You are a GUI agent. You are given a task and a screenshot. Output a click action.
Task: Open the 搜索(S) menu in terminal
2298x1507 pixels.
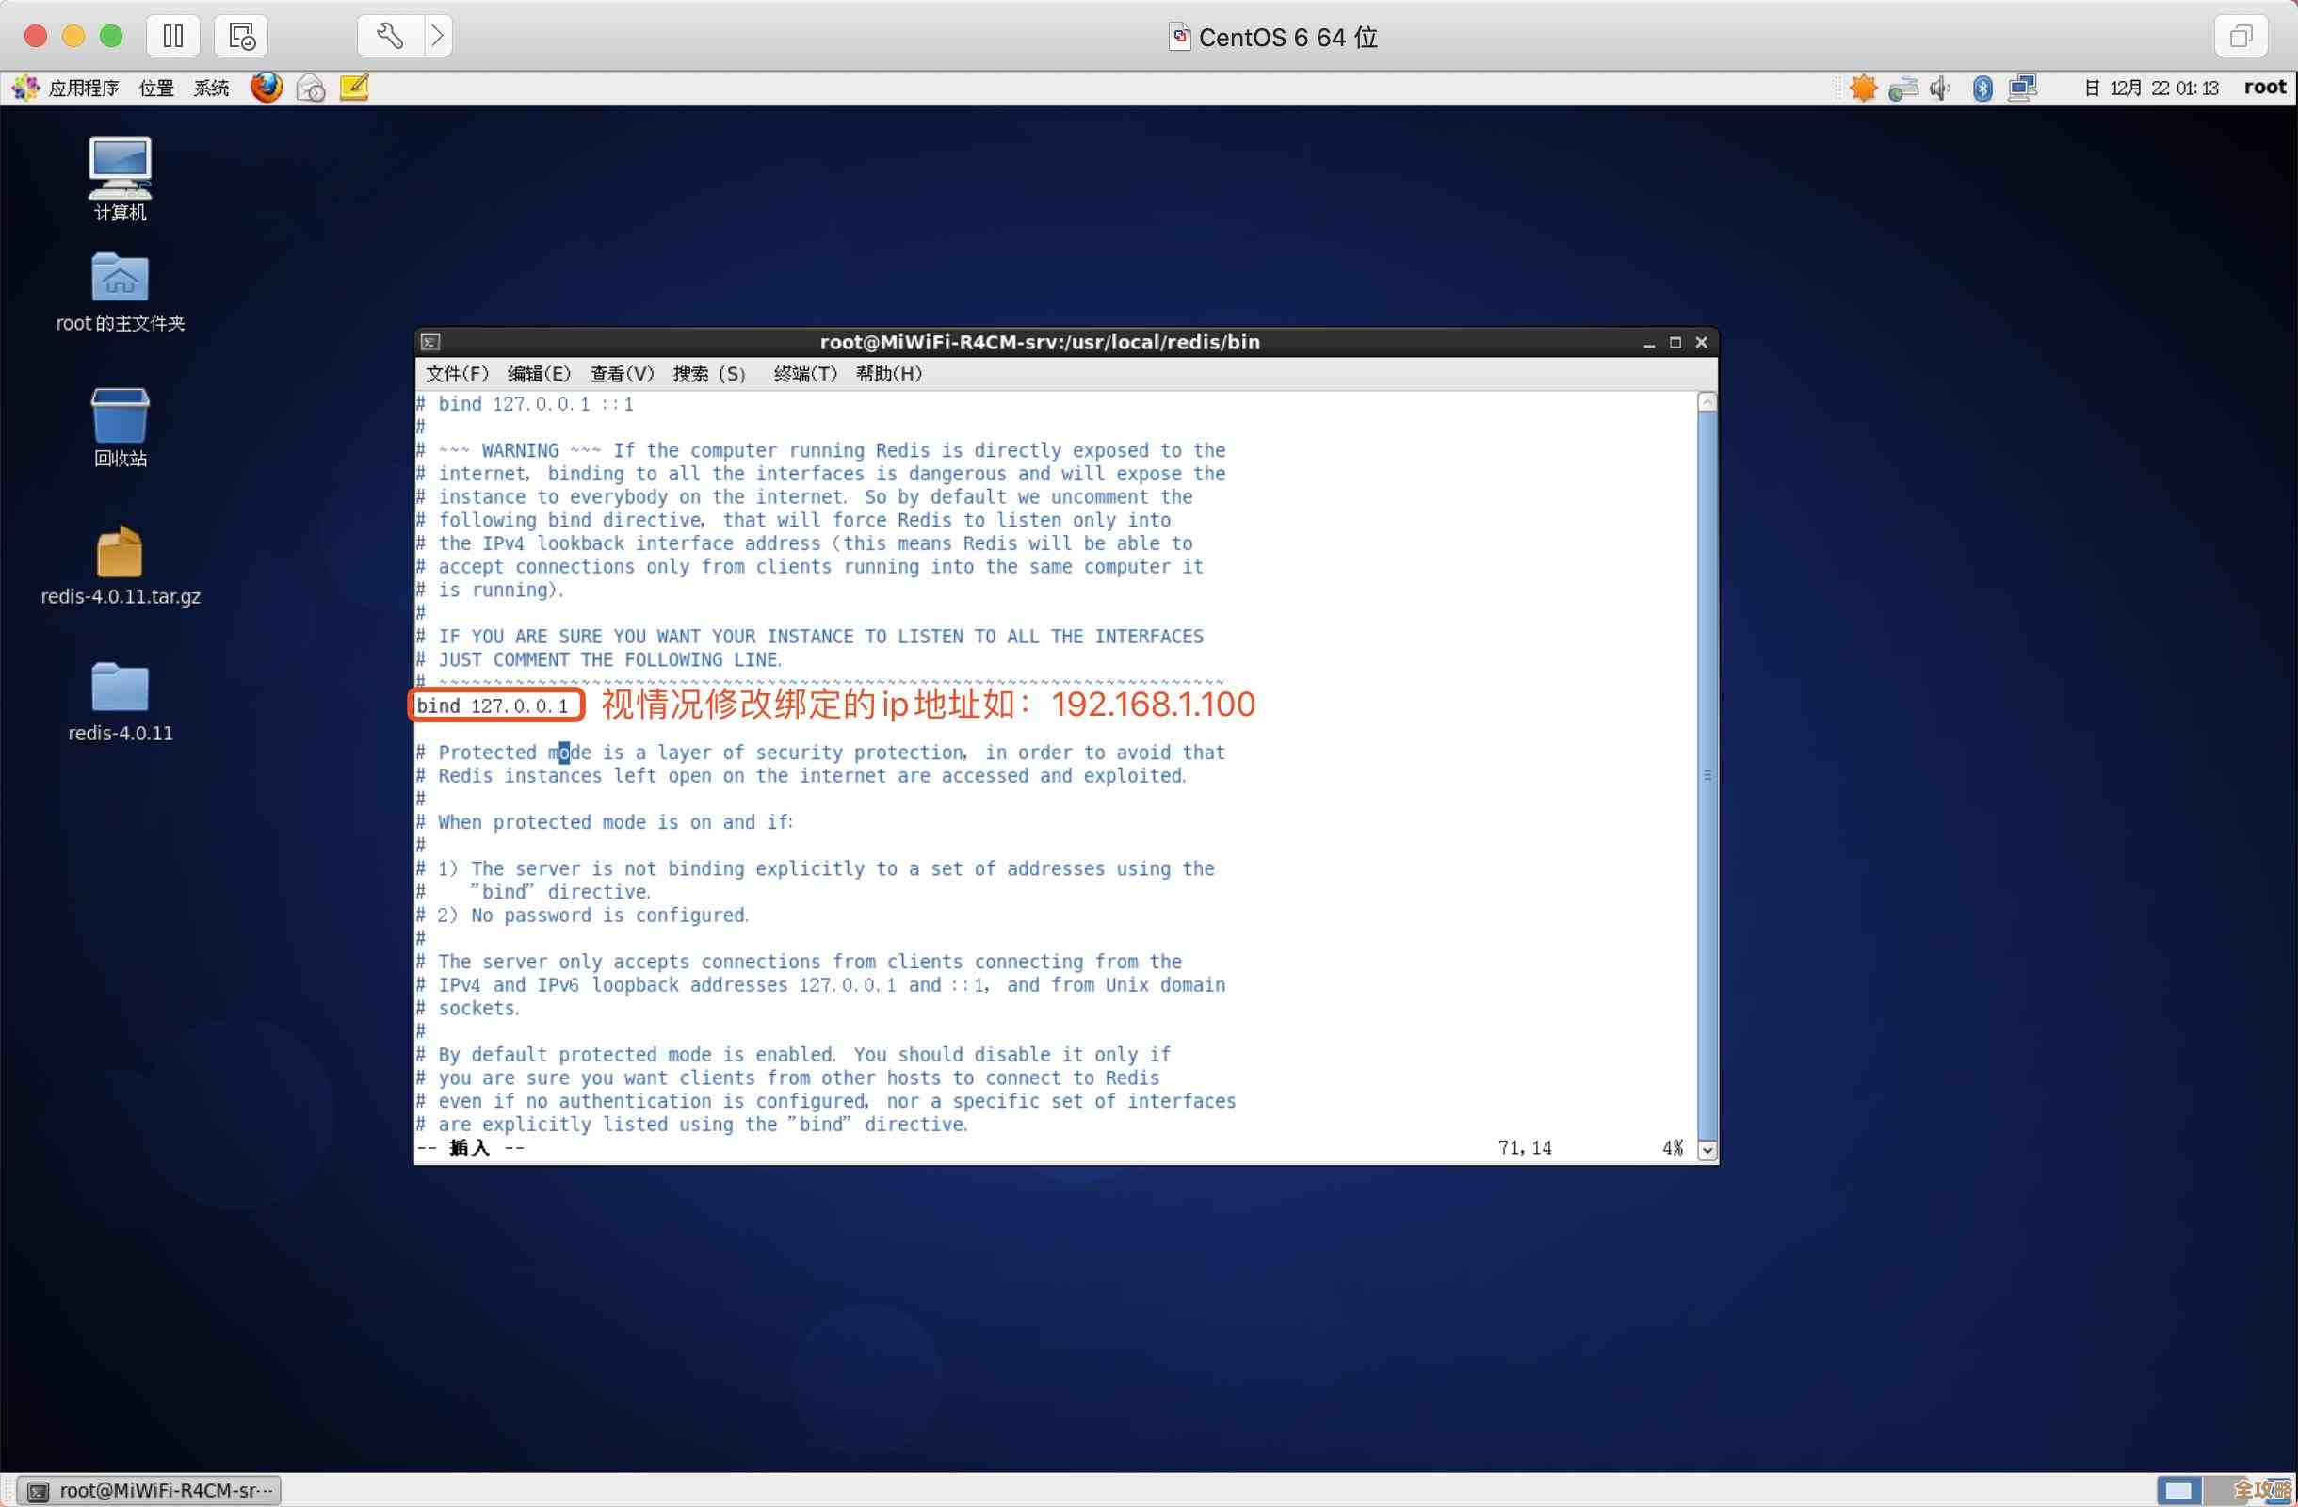(709, 375)
